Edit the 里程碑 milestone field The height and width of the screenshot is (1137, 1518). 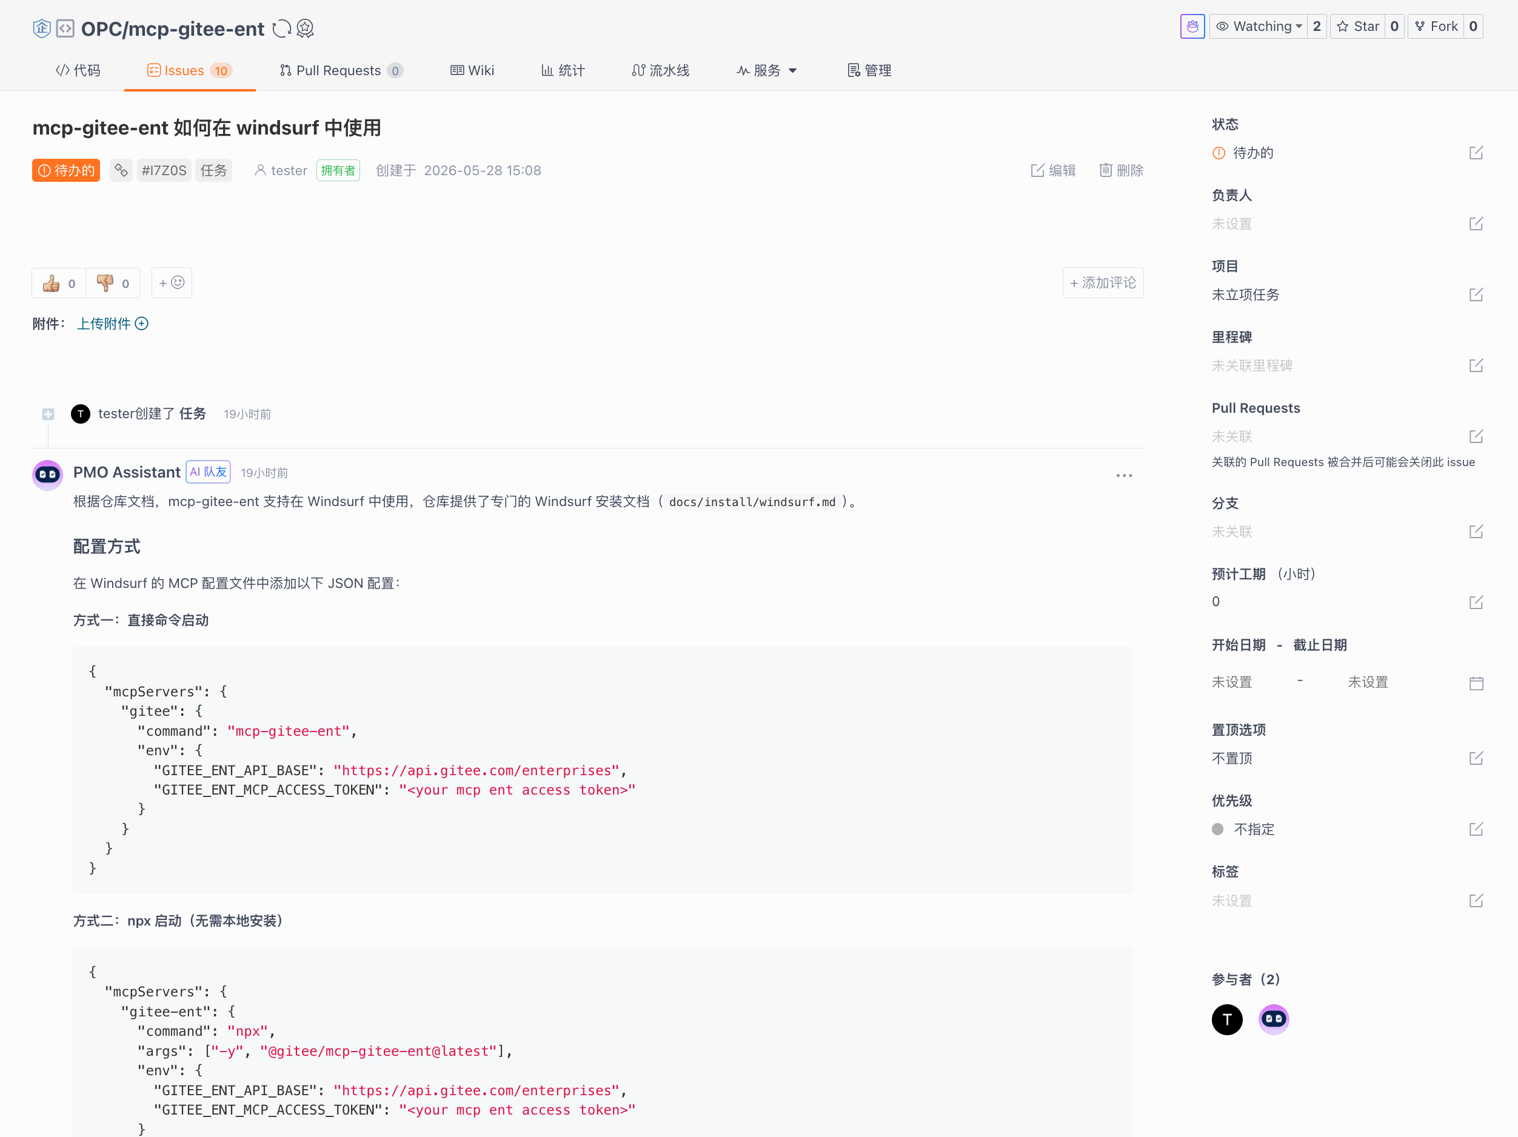[1476, 365]
